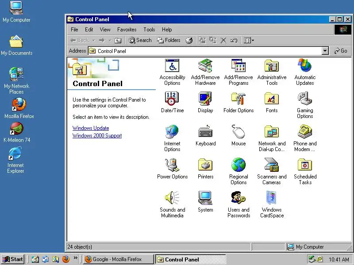The height and width of the screenshot is (265, 354).
Task: Open the Edit menu
Action: (89, 30)
